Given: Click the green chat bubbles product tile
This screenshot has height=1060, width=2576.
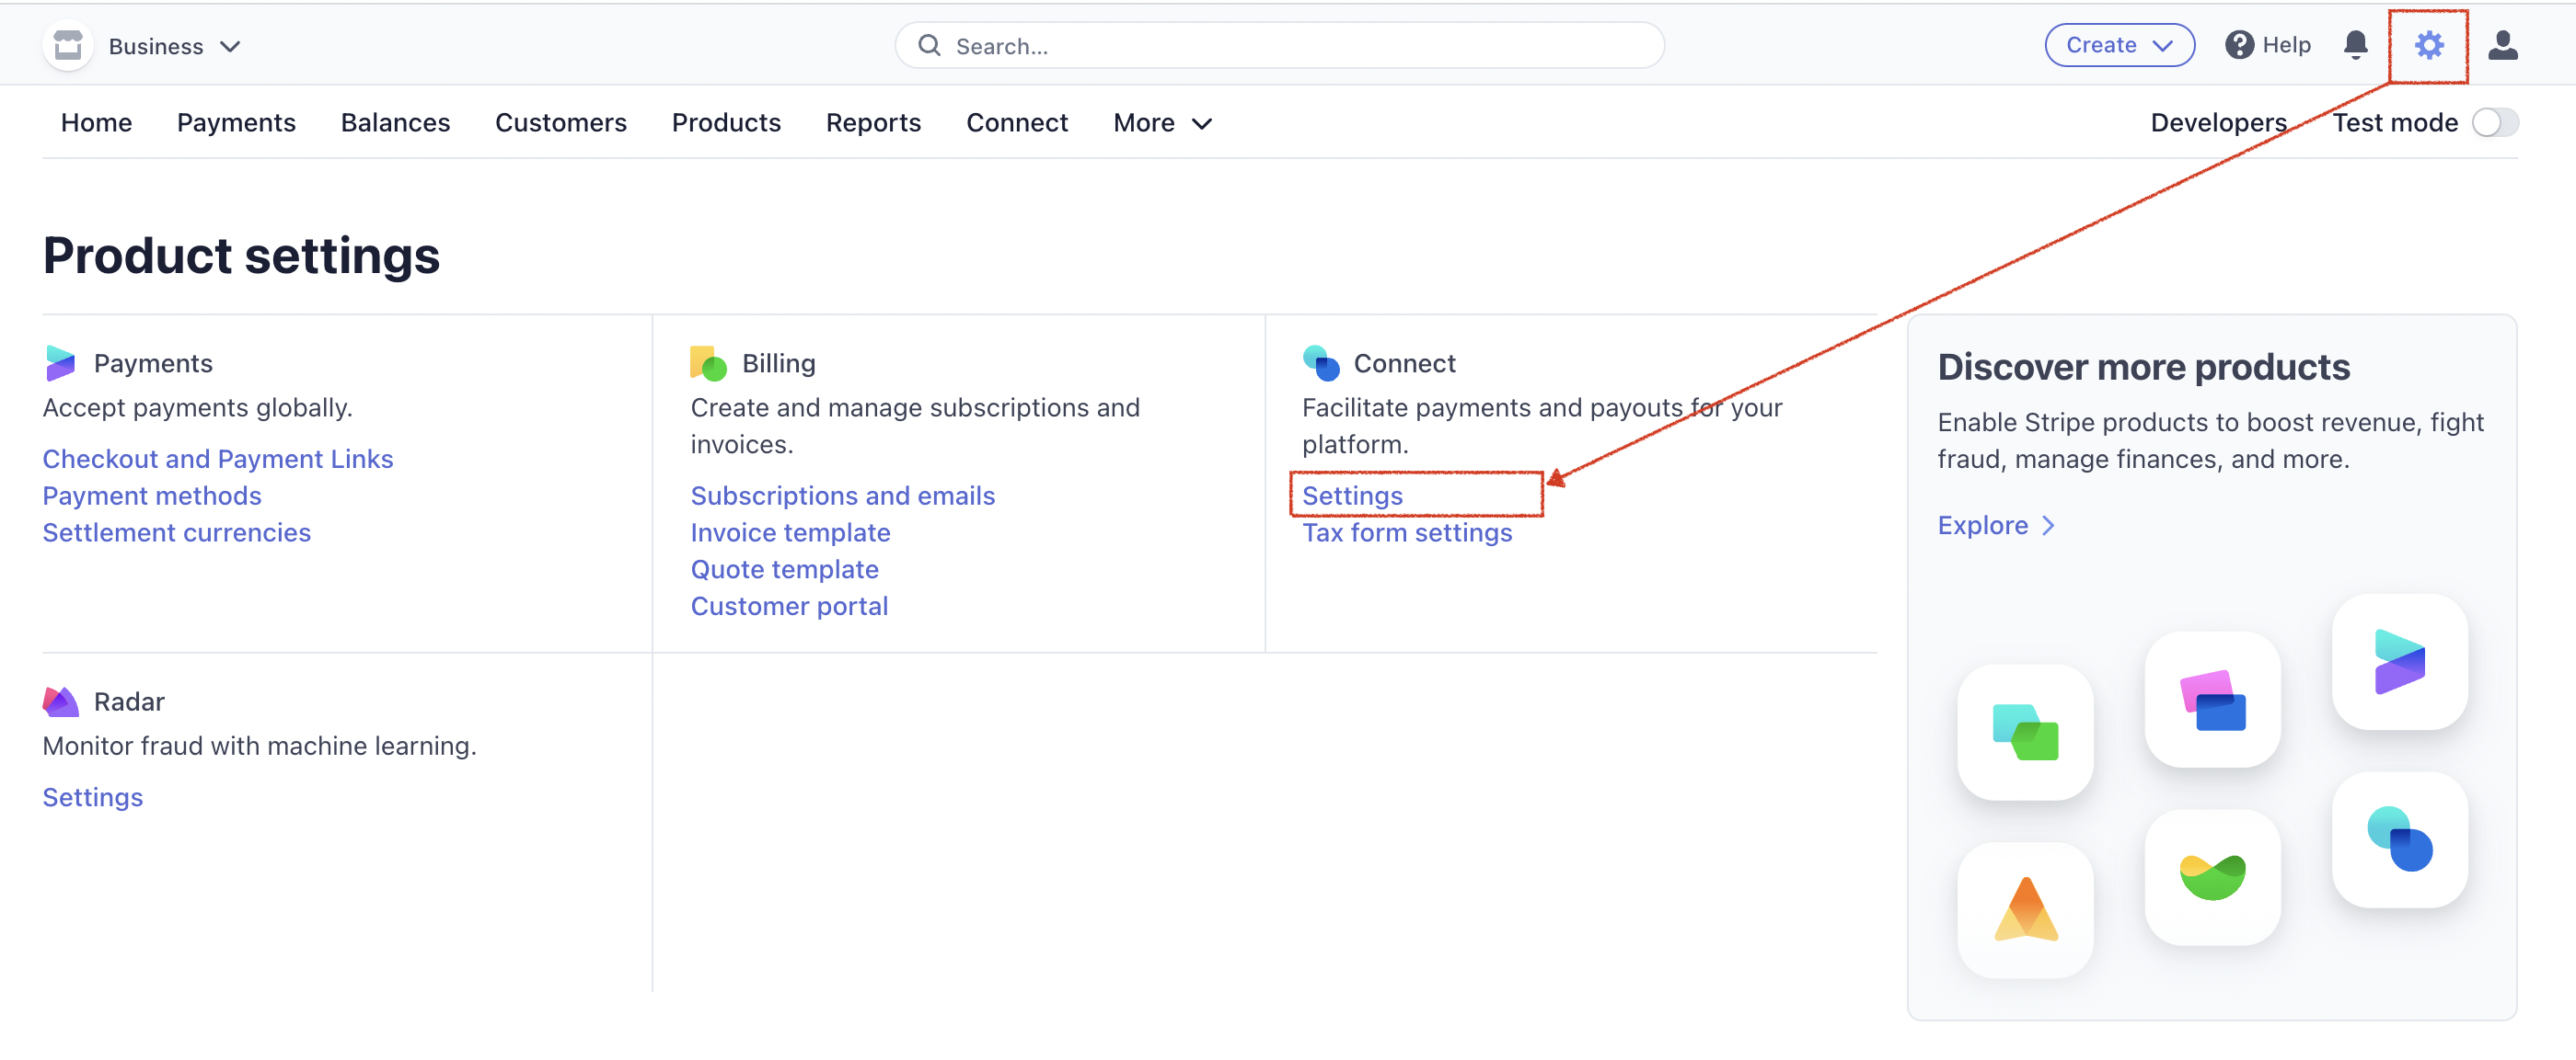Looking at the screenshot, I should (x=2025, y=733).
